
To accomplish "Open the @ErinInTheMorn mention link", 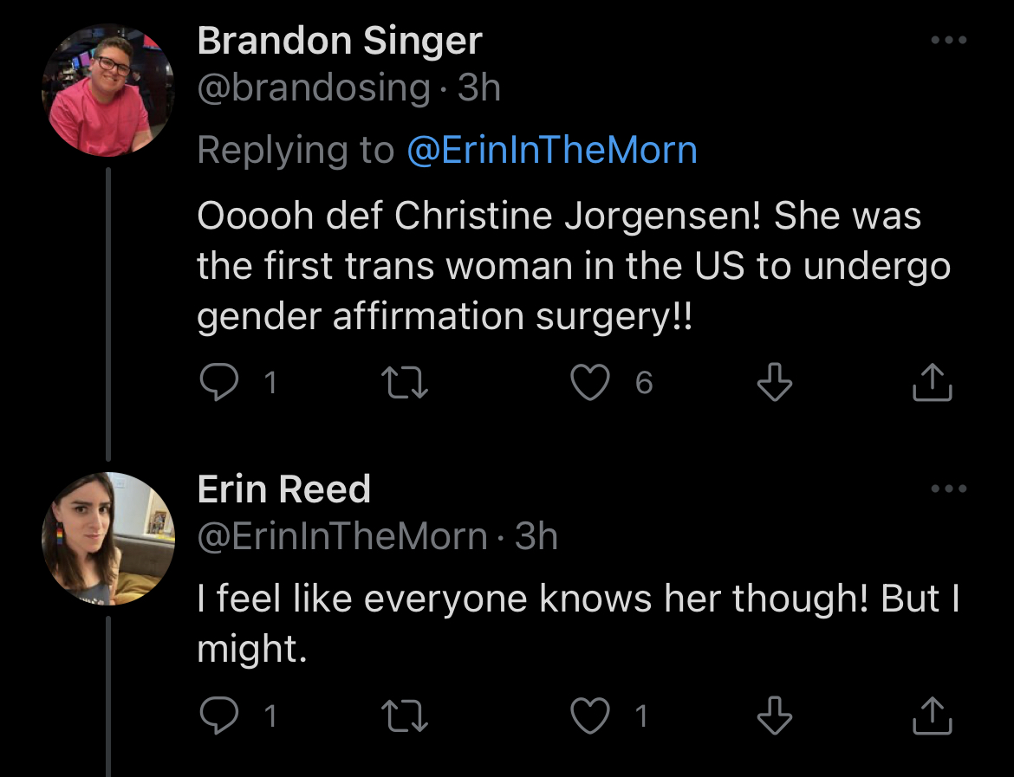I will point(552,151).
